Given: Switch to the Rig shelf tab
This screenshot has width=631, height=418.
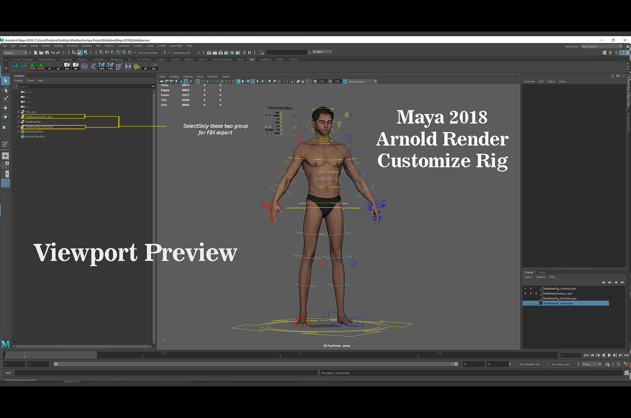Looking at the screenshot, I should (x=252, y=60).
